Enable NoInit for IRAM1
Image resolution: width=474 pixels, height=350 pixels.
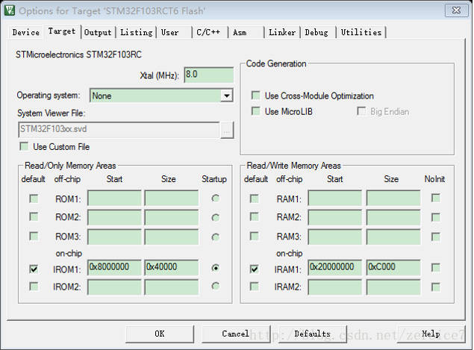436,267
